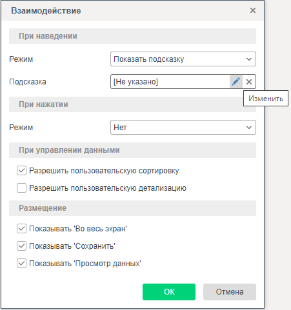Expand the click Режим dropdown showing 'Нет'
The height and width of the screenshot is (310, 291).
[183, 128]
